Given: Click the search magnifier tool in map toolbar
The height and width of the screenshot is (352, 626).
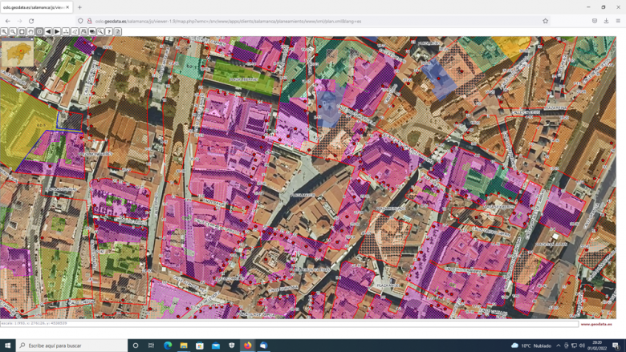Looking at the screenshot, I should pos(100,32).
